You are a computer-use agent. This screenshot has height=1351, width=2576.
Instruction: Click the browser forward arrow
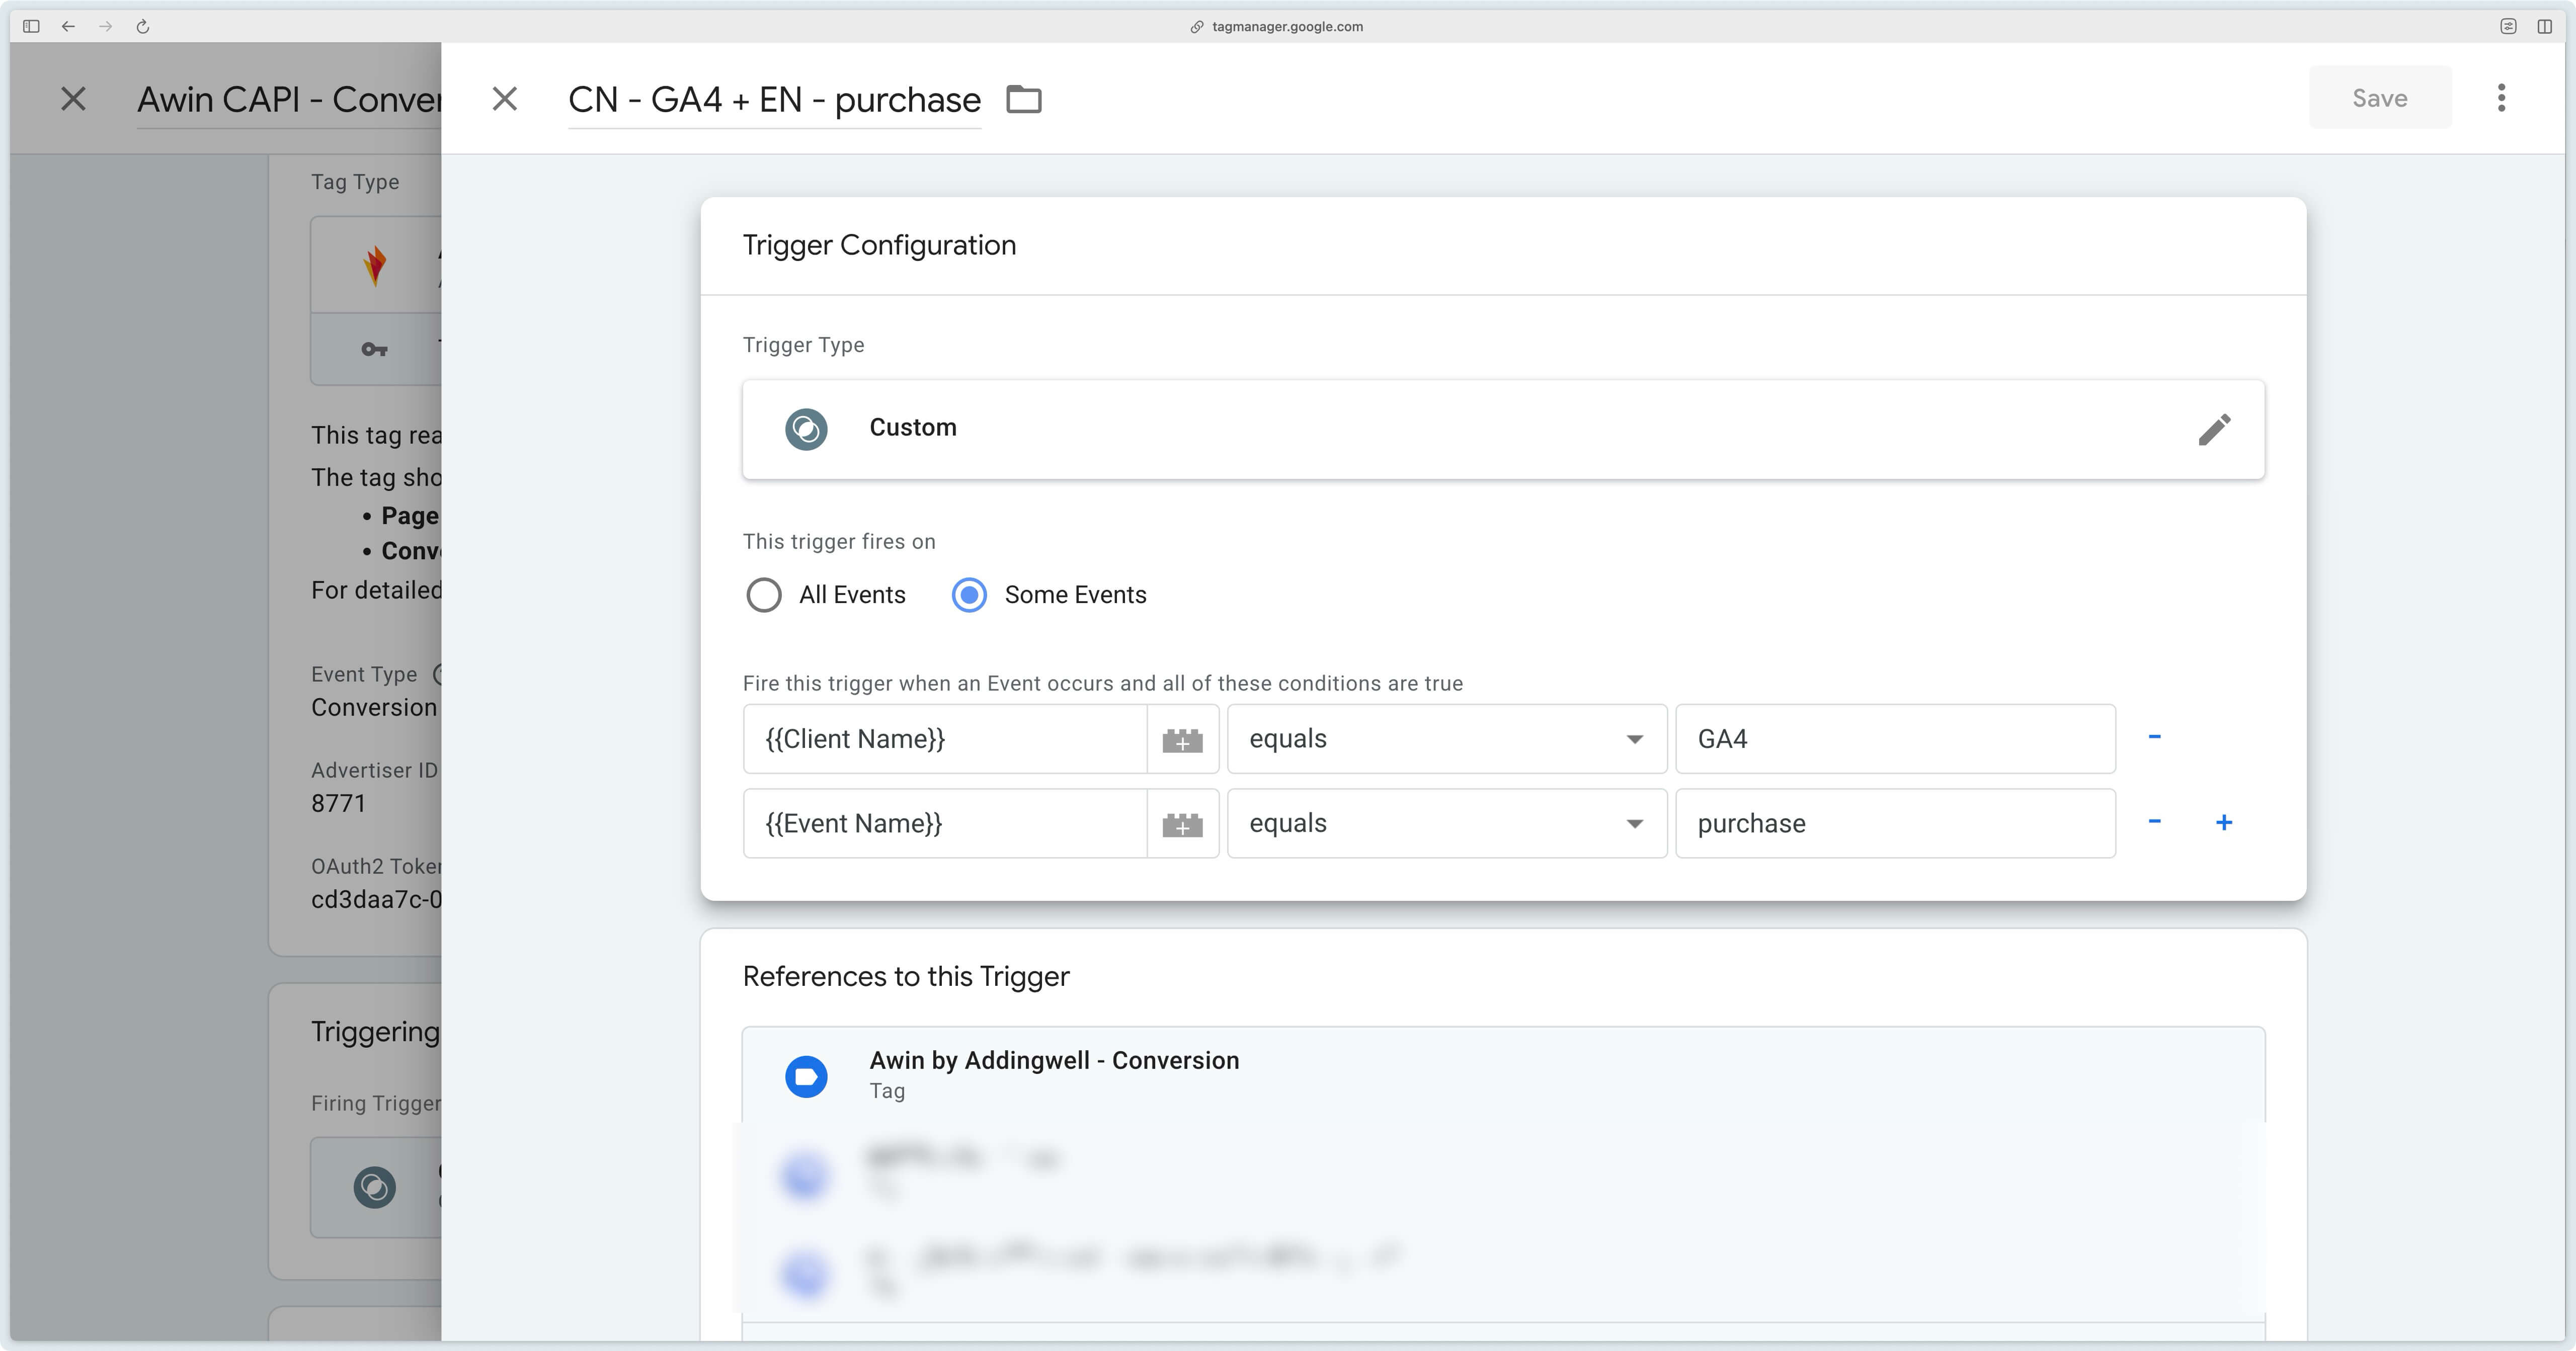[105, 27]
